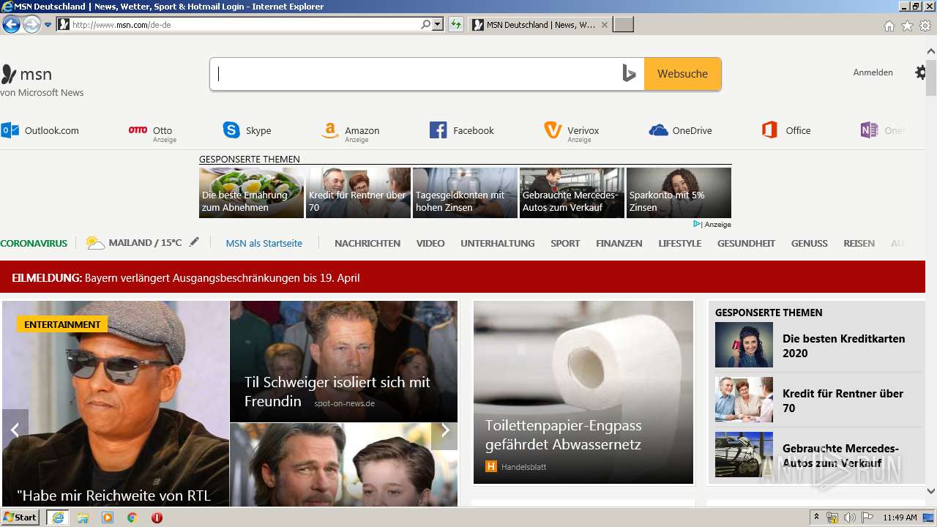Open UNTERHALTUNG navigation item
Screen dimensions: 937x527
tap(498, 243)
